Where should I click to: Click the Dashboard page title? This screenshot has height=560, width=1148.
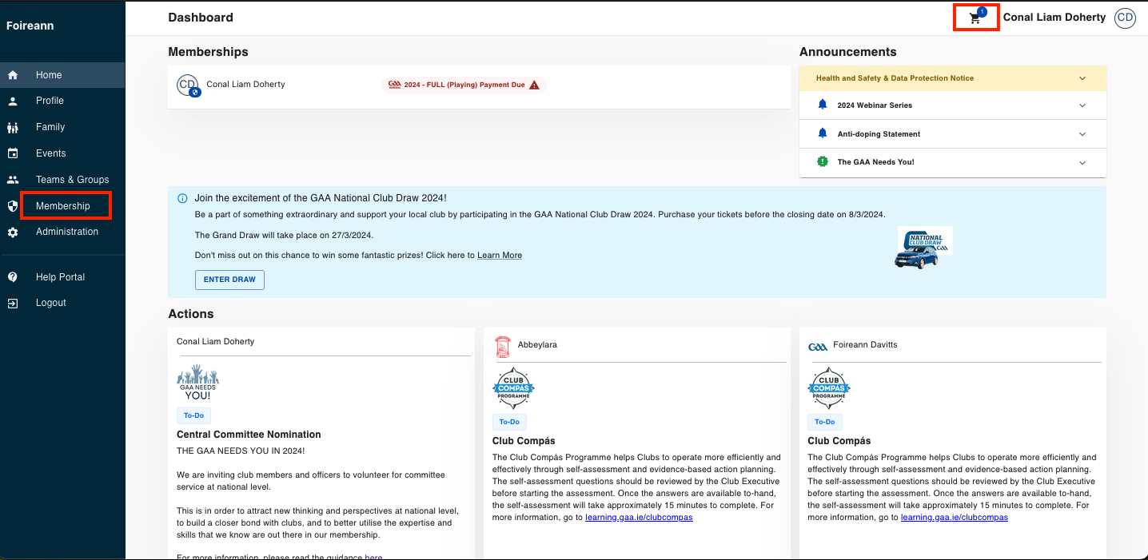click(x=201, y=18)
